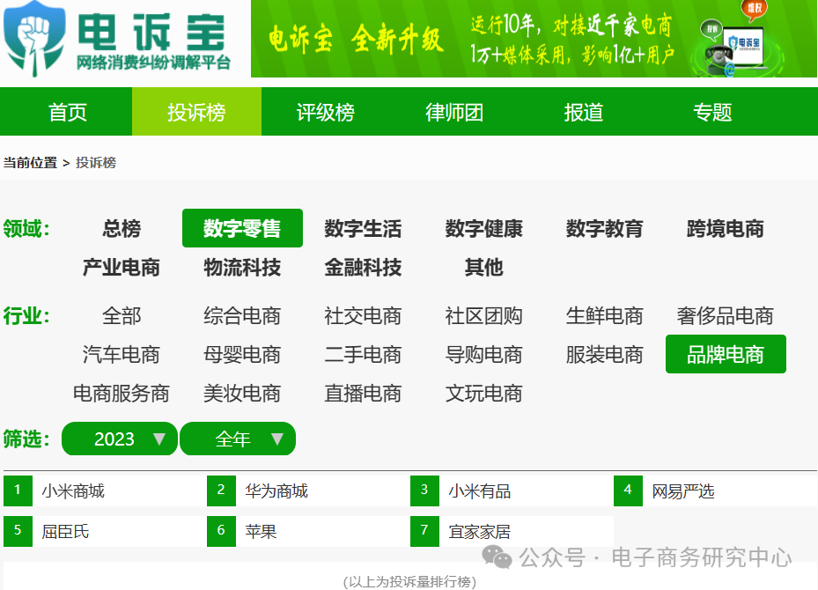Screen dimensions: 818x590
Task: Select the 跨境电商 category
Action: pos(724,228)
